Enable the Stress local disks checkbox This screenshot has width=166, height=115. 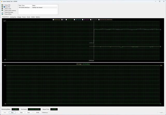tap(4, 12)
